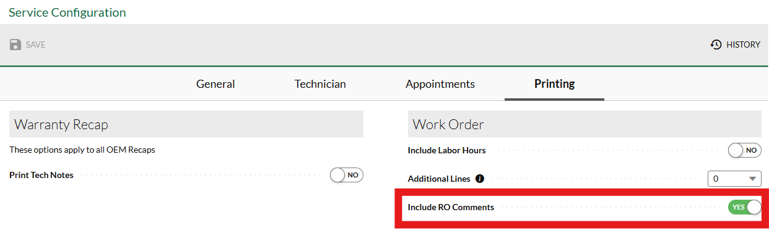Image resolution: width=769 pixels, height=238 pixels.
Task: Click the Additional Lines dropdown arrow
Action: [753, 179]
